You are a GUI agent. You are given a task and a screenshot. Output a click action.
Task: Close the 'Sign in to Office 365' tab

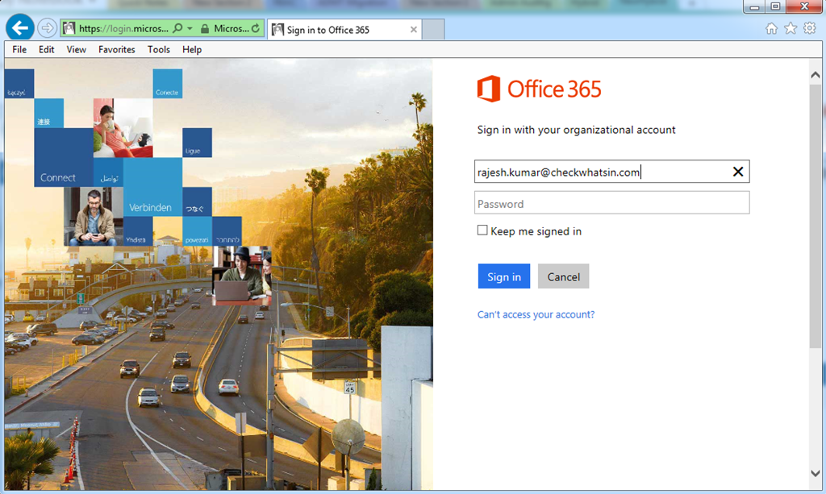(414, 30)
